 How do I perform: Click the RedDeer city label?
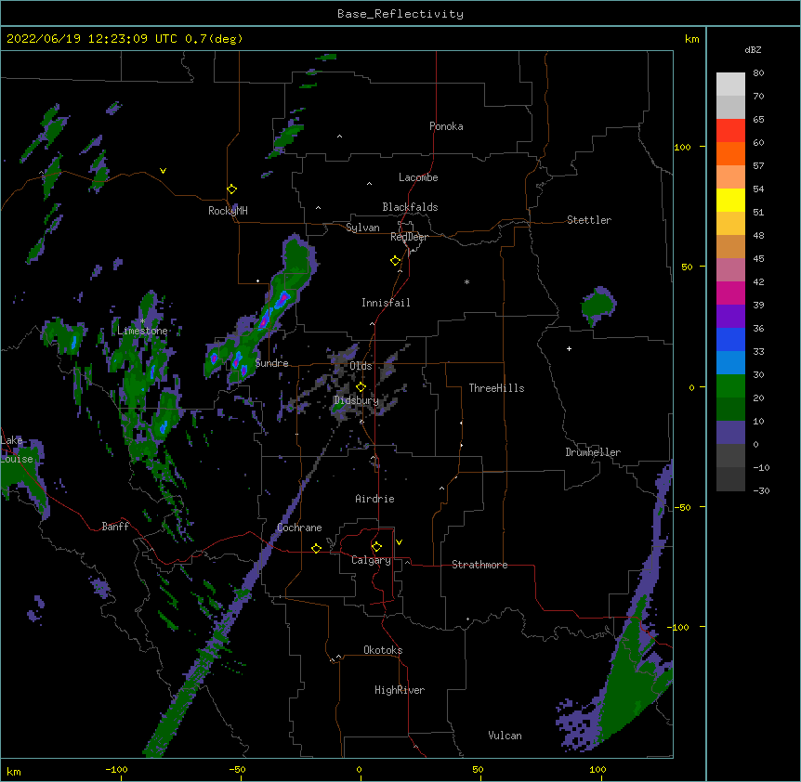point(409,237)
